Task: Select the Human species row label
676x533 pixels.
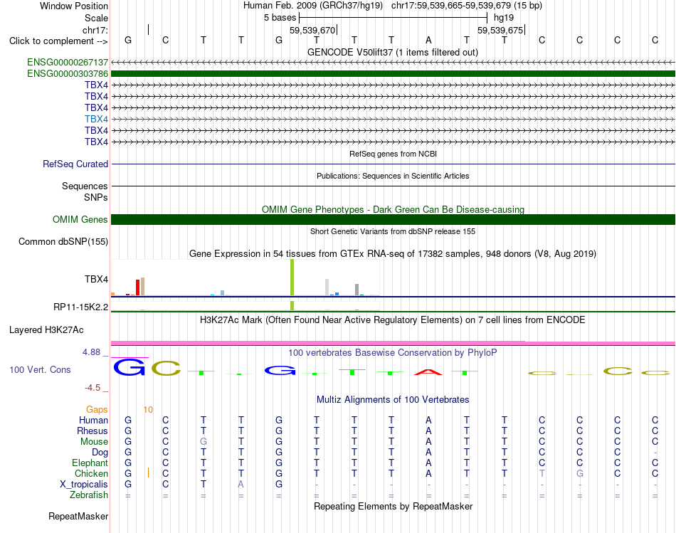Action: click(x=93, y=420)
